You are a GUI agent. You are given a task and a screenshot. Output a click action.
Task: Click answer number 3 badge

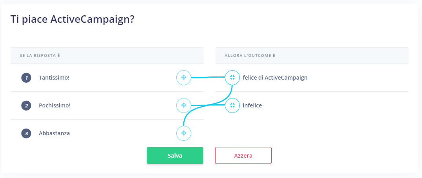click(26, 133)
